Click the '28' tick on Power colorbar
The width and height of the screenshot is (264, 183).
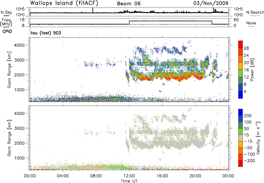(x=246, y=48)
